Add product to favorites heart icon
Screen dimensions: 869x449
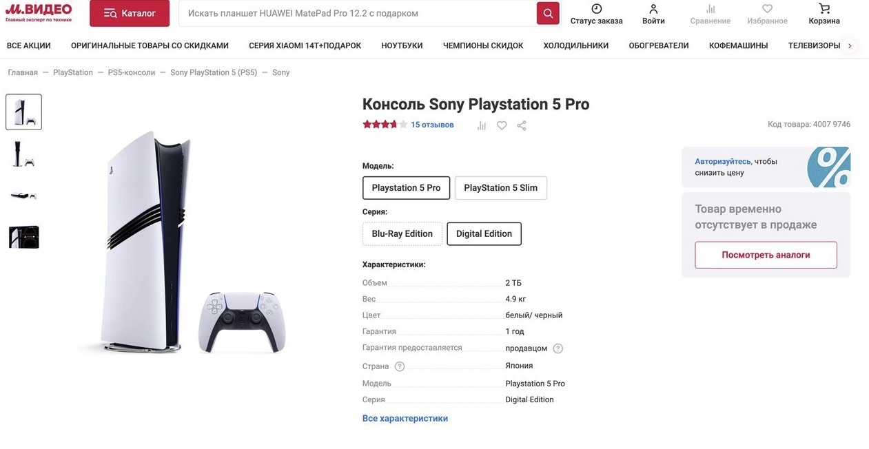502,125
